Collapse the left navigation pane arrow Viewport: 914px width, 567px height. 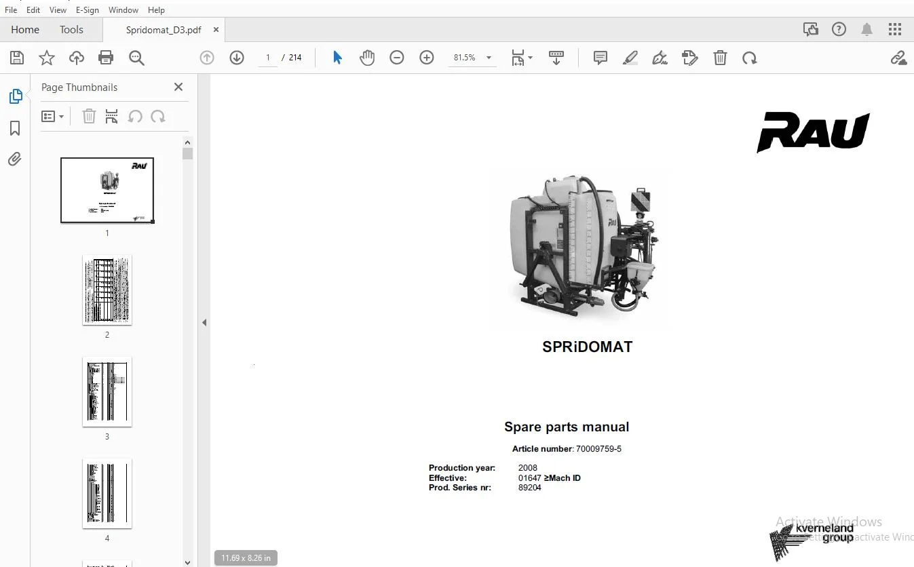click(x=204, y=323)
